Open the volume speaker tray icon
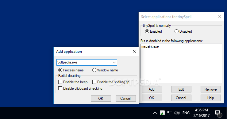The width and height of the screenshot is (227, 119). (177, 113)
